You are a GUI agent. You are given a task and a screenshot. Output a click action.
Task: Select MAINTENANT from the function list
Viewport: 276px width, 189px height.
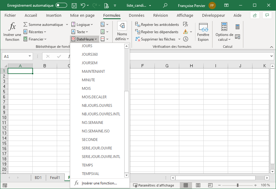pos(93,72)
